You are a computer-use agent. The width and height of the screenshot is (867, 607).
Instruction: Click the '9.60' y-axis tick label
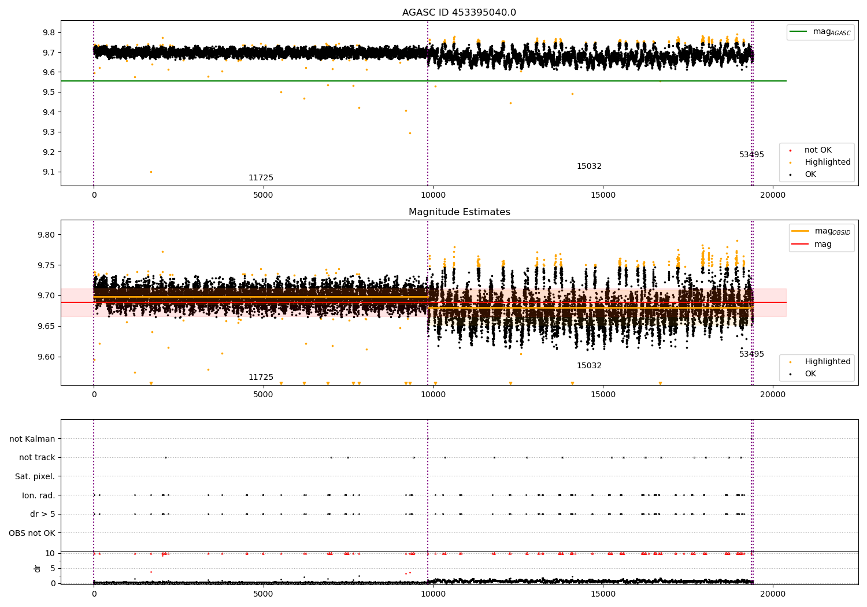point(47,357)
